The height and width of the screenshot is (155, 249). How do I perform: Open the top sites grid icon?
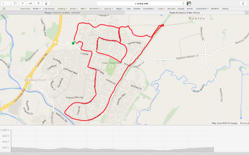tap(4, 9)
